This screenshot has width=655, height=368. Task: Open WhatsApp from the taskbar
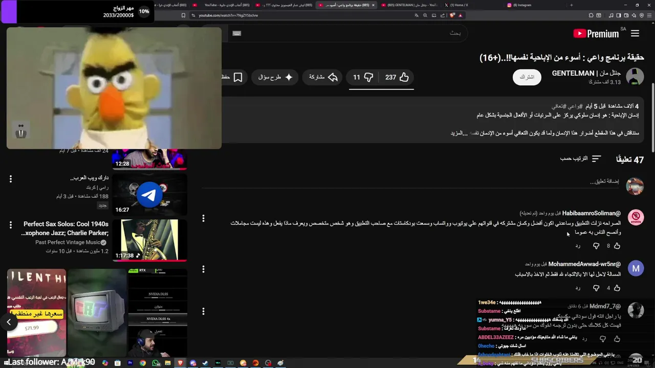click(x=155, y=363)
